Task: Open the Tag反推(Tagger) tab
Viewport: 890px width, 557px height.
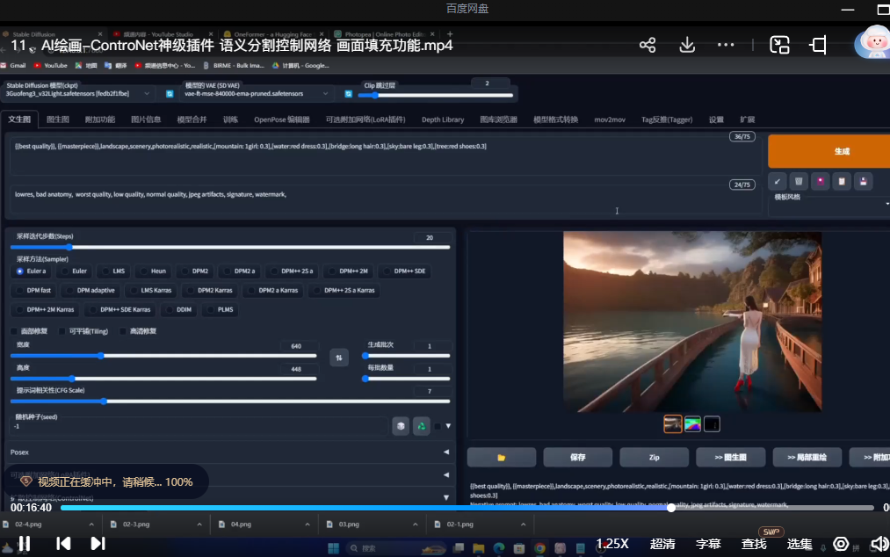Action: tap(666, 119)
